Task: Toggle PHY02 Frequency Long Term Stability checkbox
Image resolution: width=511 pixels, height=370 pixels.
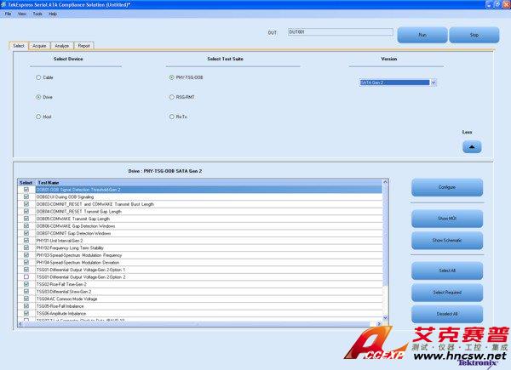Action: (x=26, y=248)
